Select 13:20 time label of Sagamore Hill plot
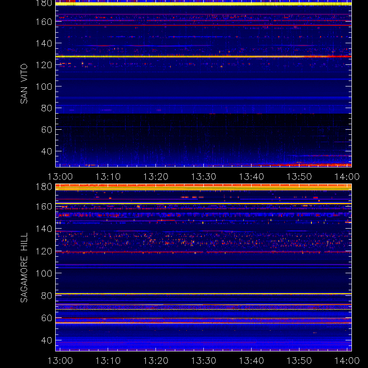The image size is (368, 368). pos(156,361)
